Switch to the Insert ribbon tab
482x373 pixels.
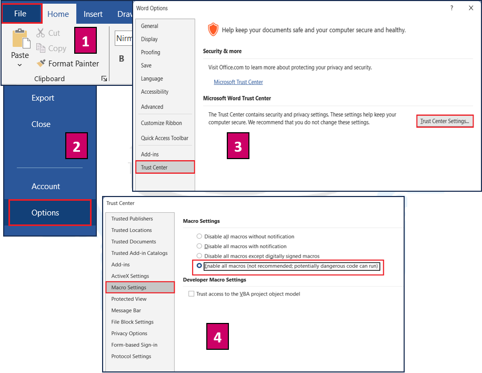click(x=93, y=14)
